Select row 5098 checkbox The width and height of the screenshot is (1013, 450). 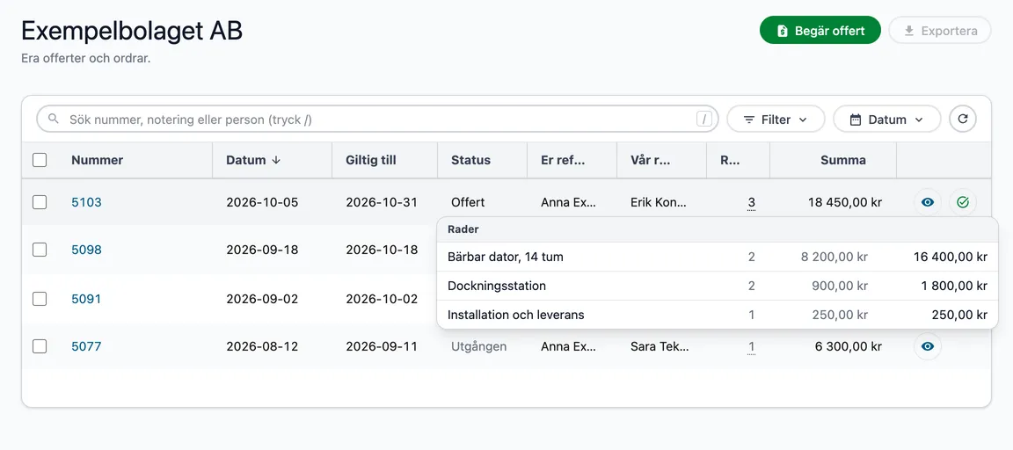[40, 250]
